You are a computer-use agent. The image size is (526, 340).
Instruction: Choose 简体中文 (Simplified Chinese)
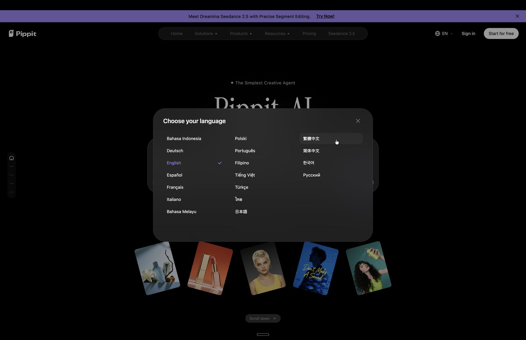[x=331, y=151]
